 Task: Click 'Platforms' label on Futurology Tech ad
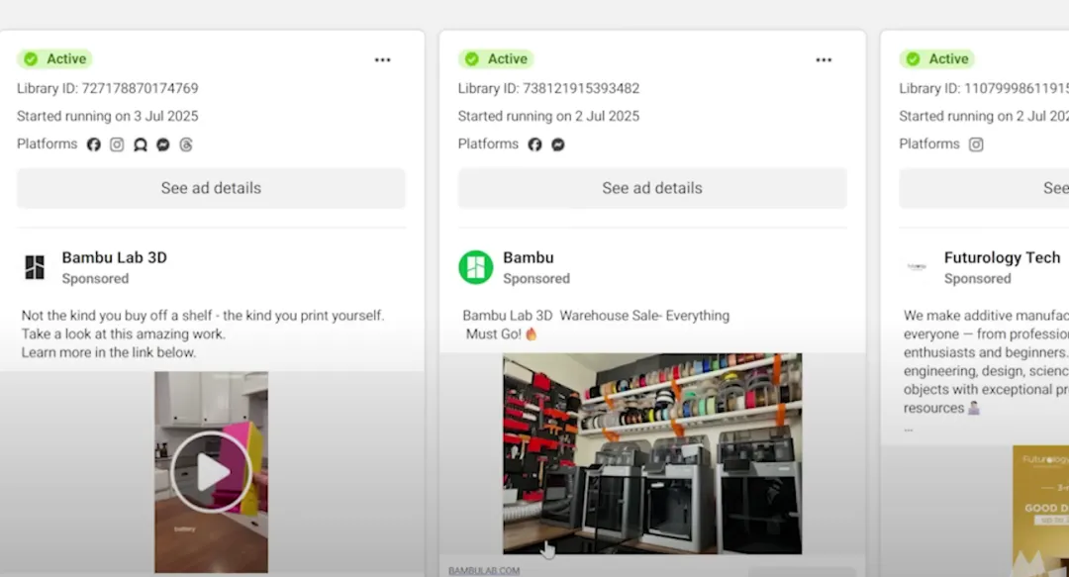929,144
